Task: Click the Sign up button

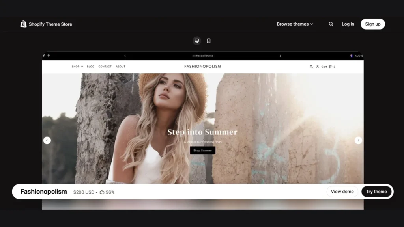Action: 372,24
